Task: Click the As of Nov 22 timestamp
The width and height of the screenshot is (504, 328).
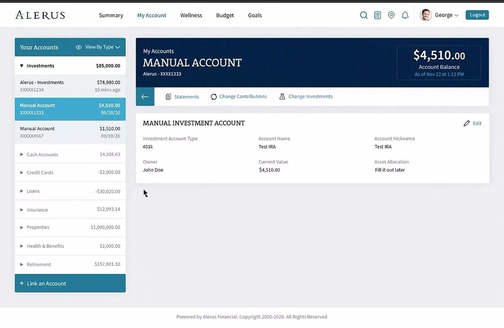Action: [439, 74]
